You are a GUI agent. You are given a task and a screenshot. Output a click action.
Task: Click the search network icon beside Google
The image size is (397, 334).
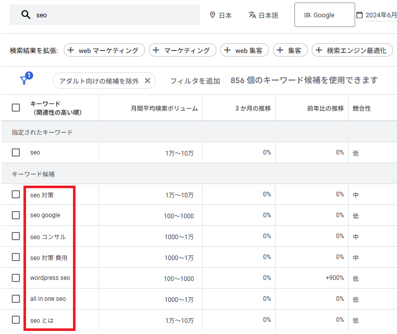coord(307,15)
